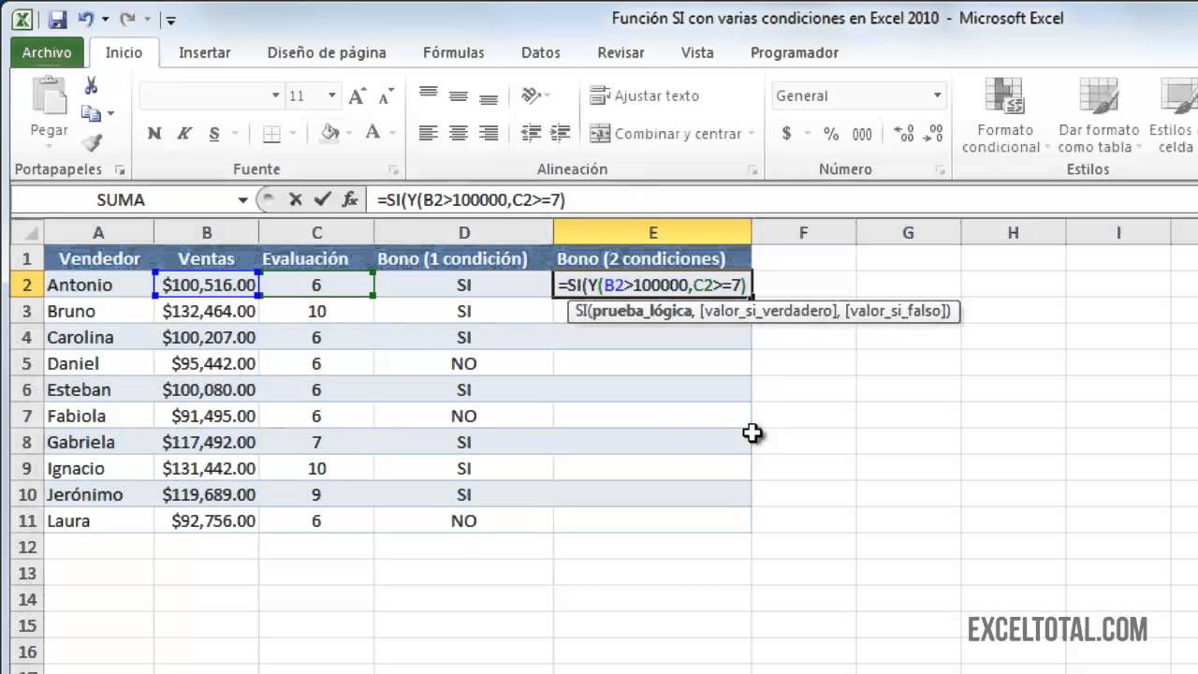Click the decrease decimals icon

click(933, 134)
